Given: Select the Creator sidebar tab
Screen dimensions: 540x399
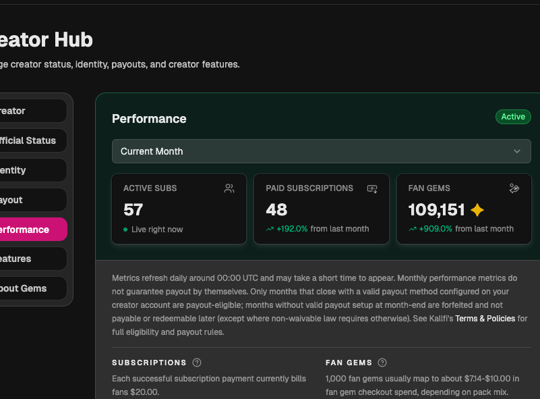Looking at the screenshot, I should (33, 111).
